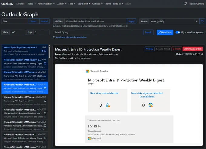The width and height of the screenshot is (206, 149).
Task: Click the Delete button
Action: [177, 49]
